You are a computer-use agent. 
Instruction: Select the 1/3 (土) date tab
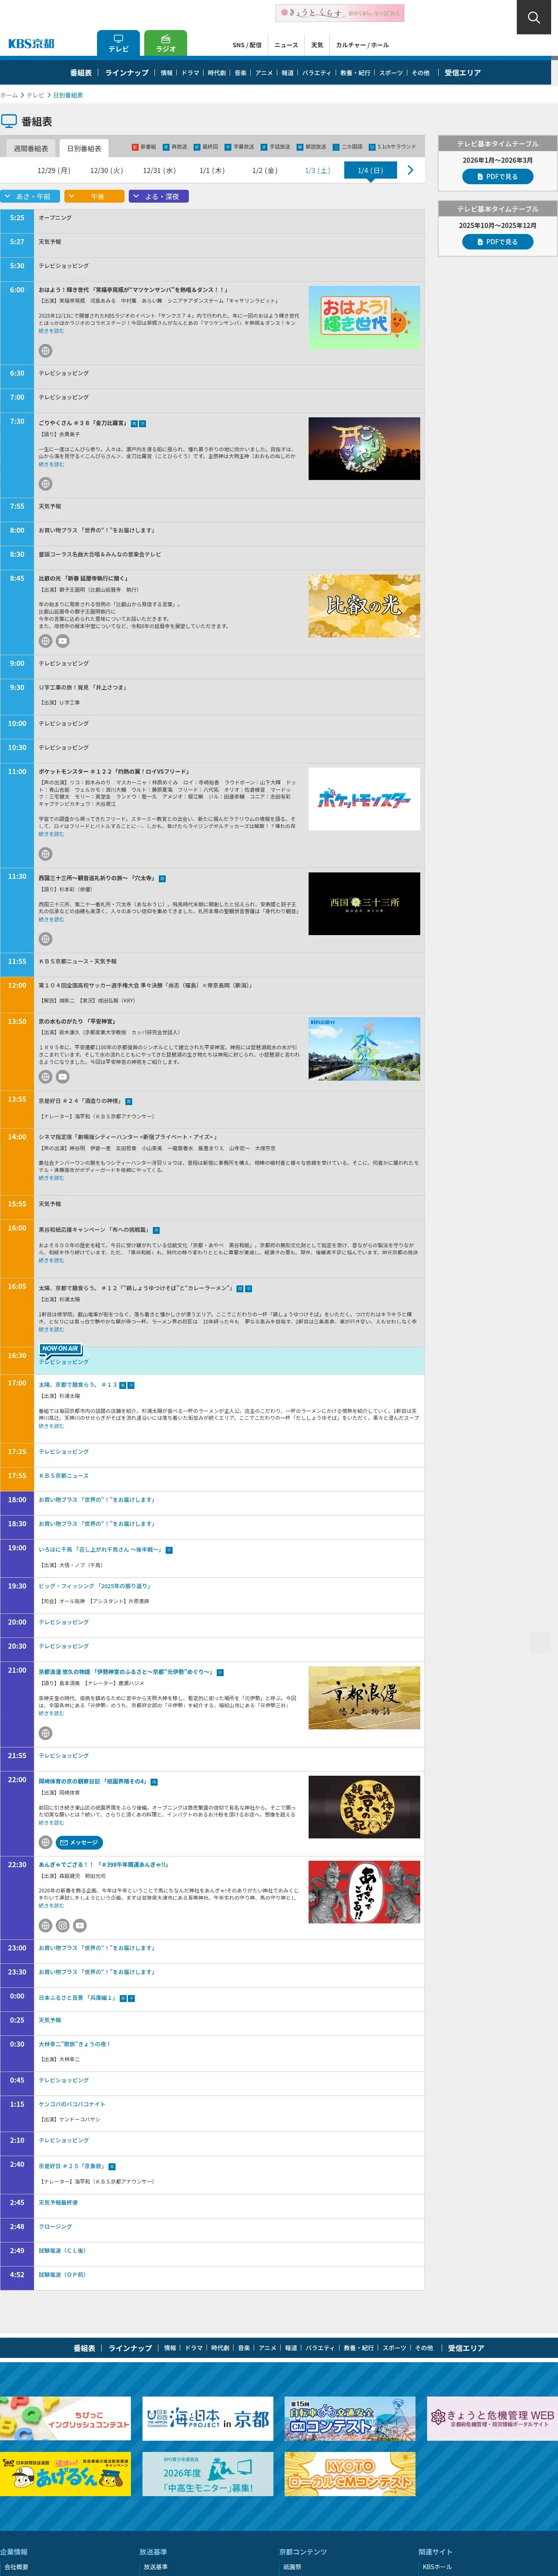[317, 170]
